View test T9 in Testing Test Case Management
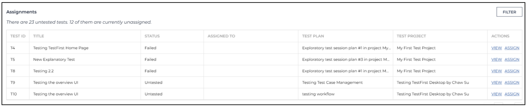This screenshot has width=526, height=106. 496,83
